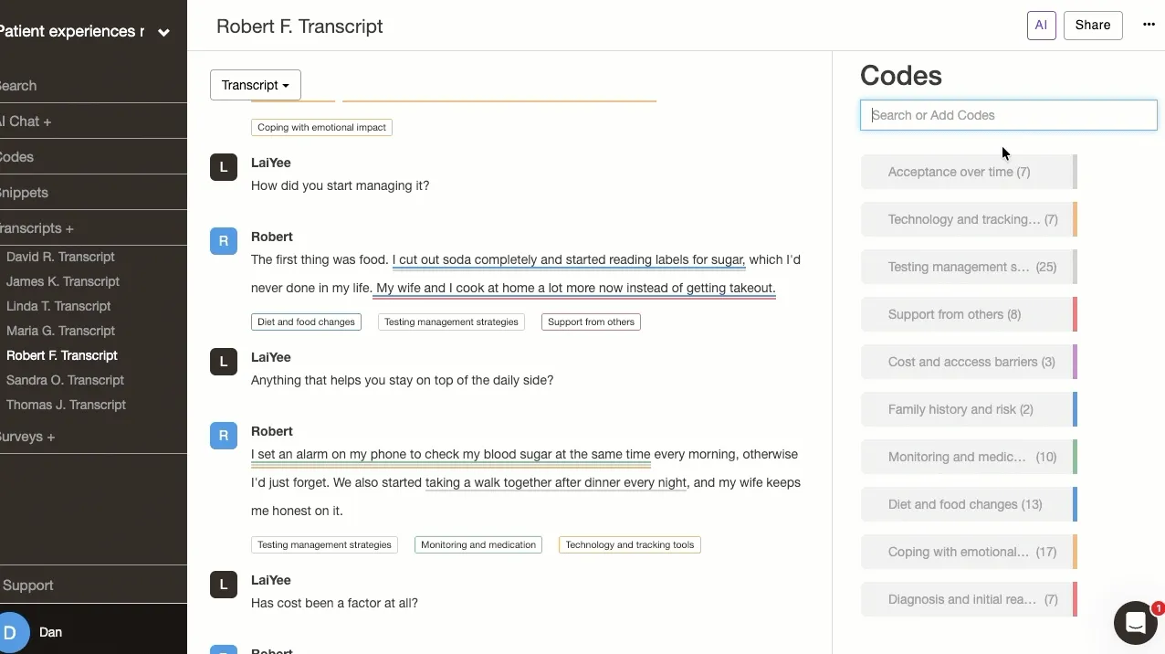This screenshot has width=1165, height=654.
Task: Open the chat support bubble icon
Action: point(1136,623)
